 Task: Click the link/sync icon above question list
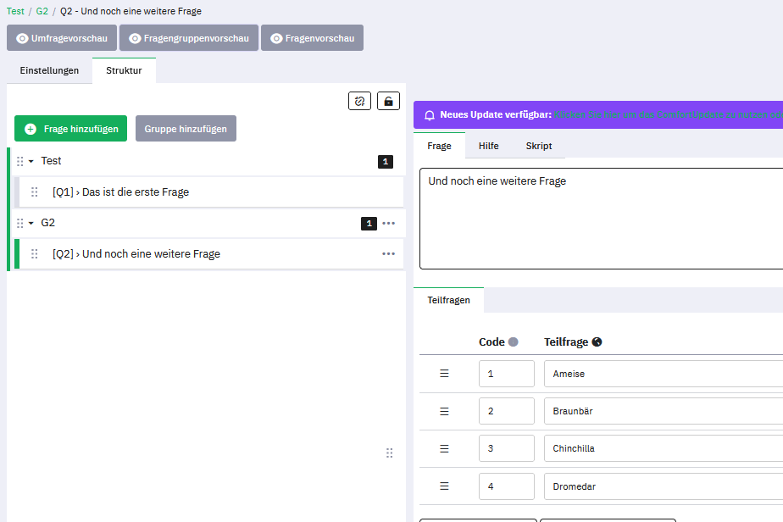[x=359, y=101]
